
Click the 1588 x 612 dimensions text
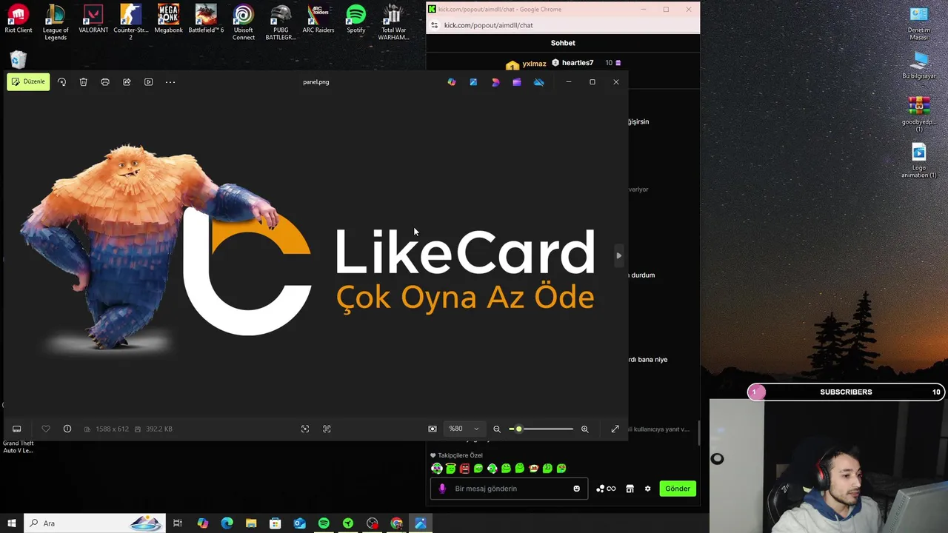point(112,429)
